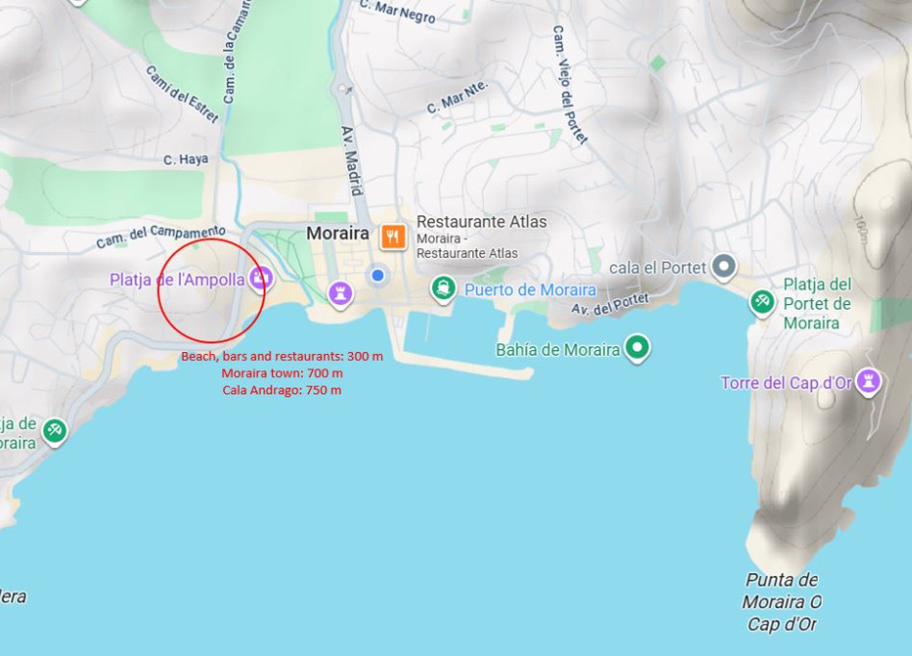Select the Puerto de Moraira ferry pin

(x=443, y=289)
